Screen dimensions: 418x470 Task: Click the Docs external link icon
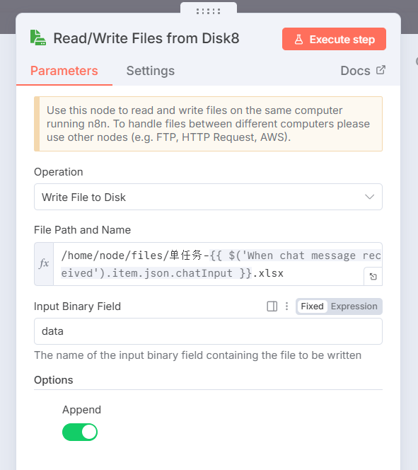coord(381,70)
